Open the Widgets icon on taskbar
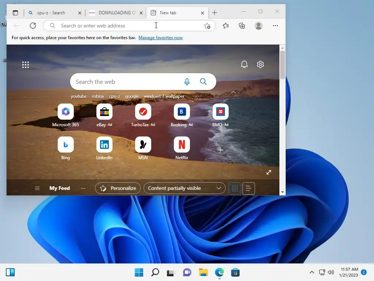 [x=10, y=272]
